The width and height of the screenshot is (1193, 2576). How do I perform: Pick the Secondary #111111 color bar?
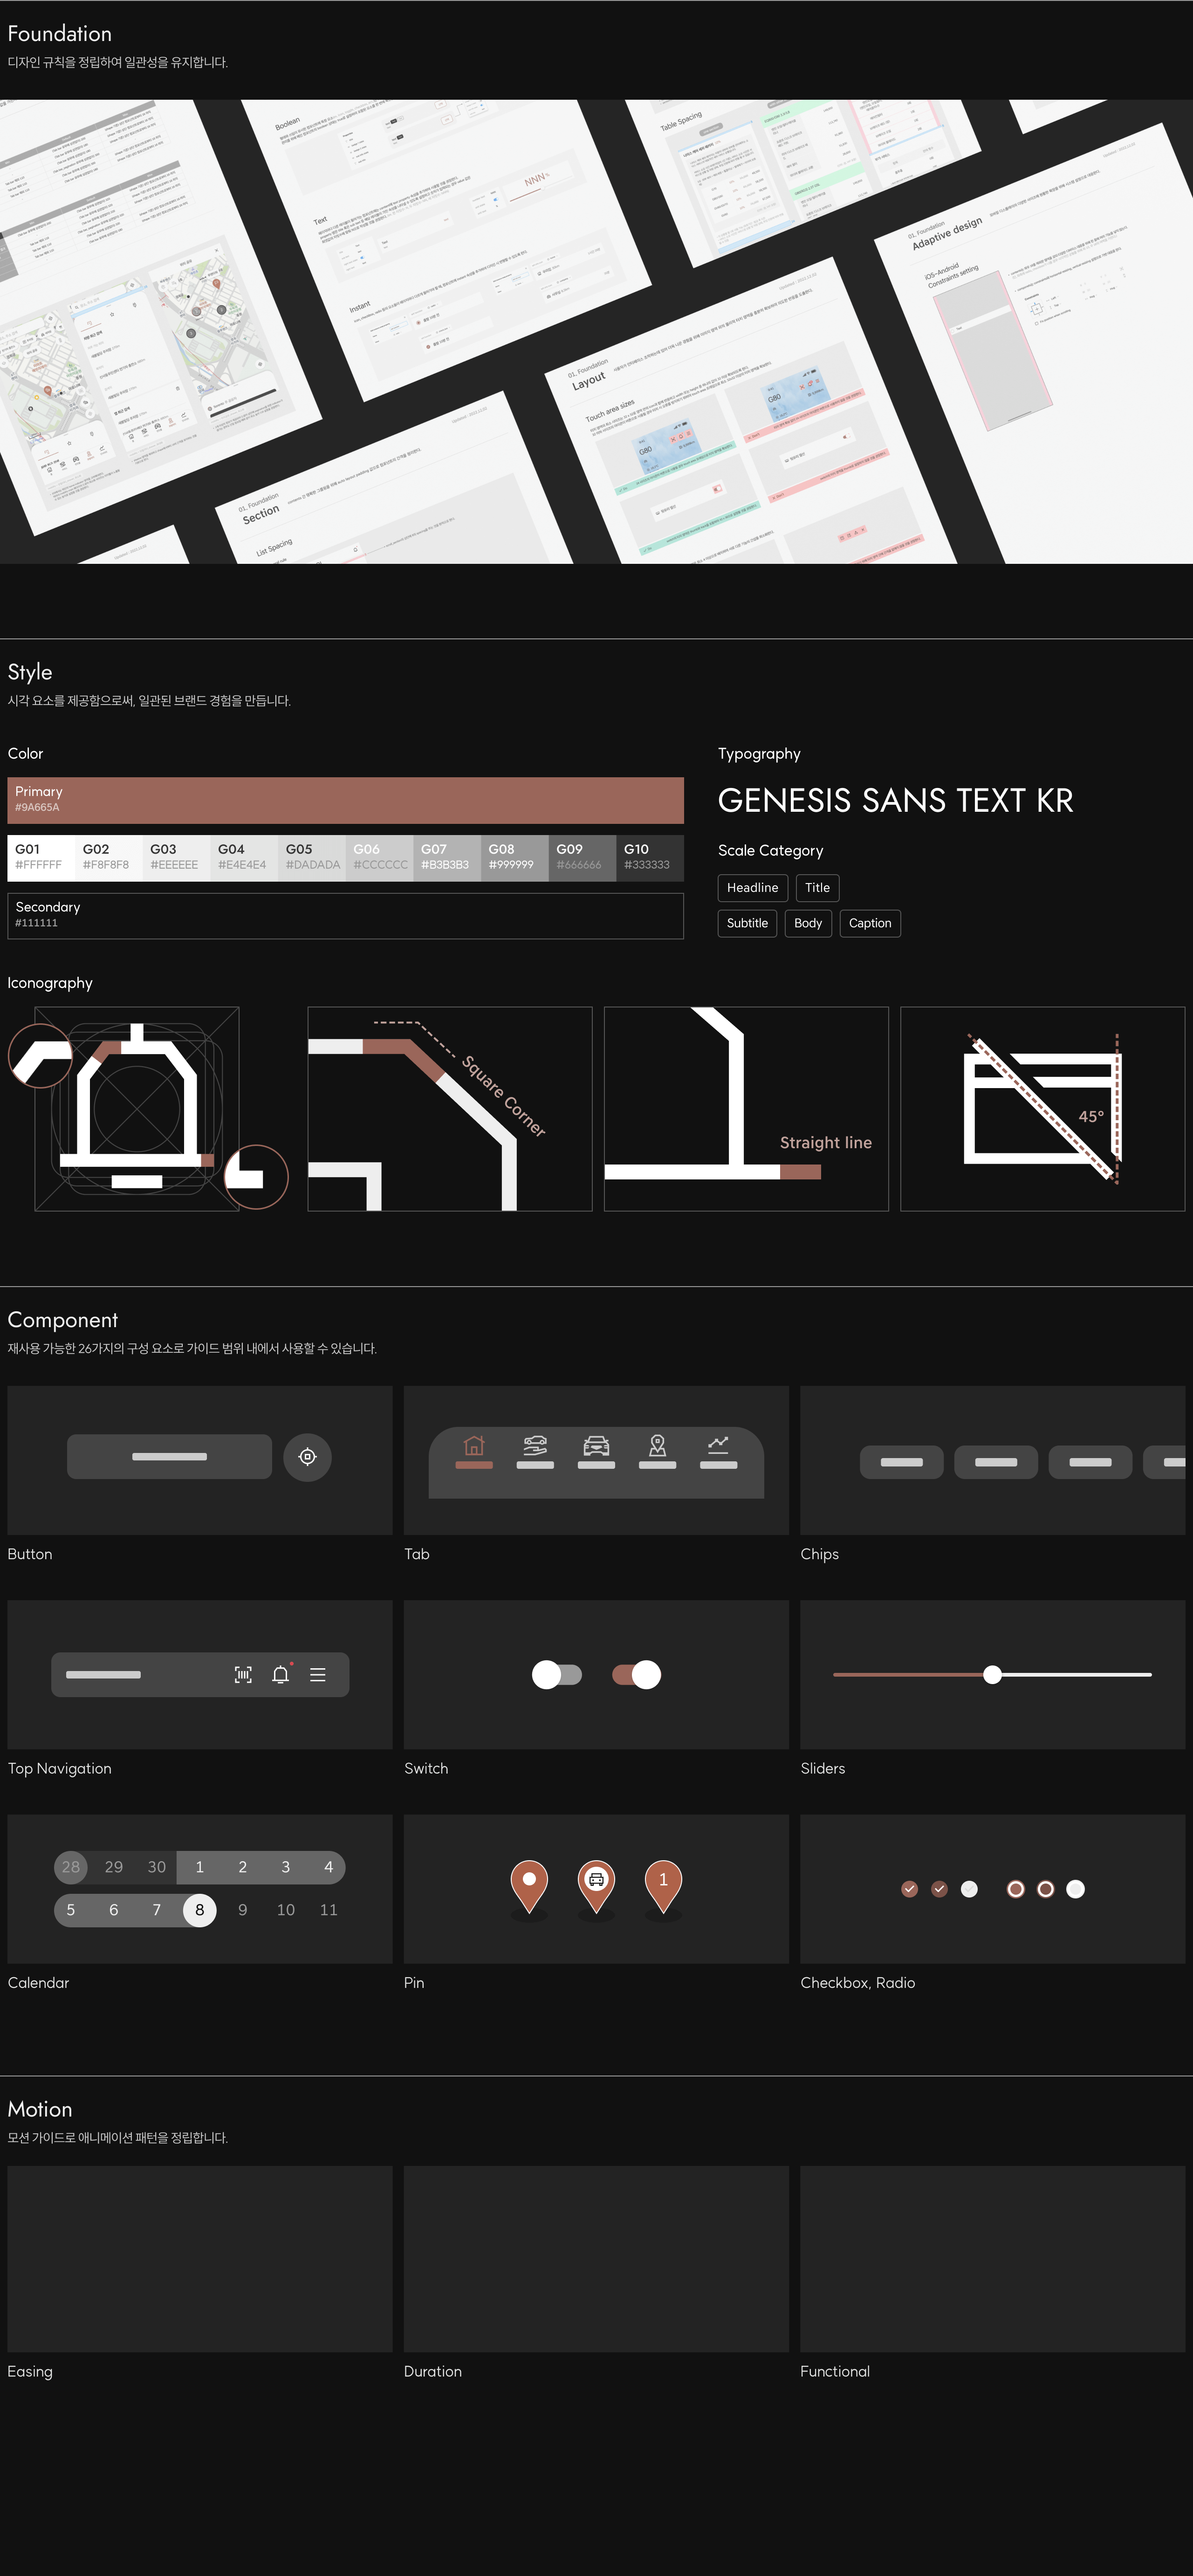tap(346, 916)
